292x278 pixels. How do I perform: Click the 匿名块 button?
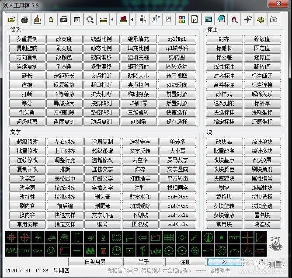[262, 215]
